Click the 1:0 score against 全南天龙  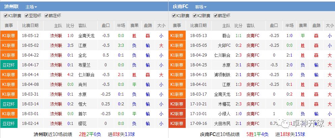70,36
